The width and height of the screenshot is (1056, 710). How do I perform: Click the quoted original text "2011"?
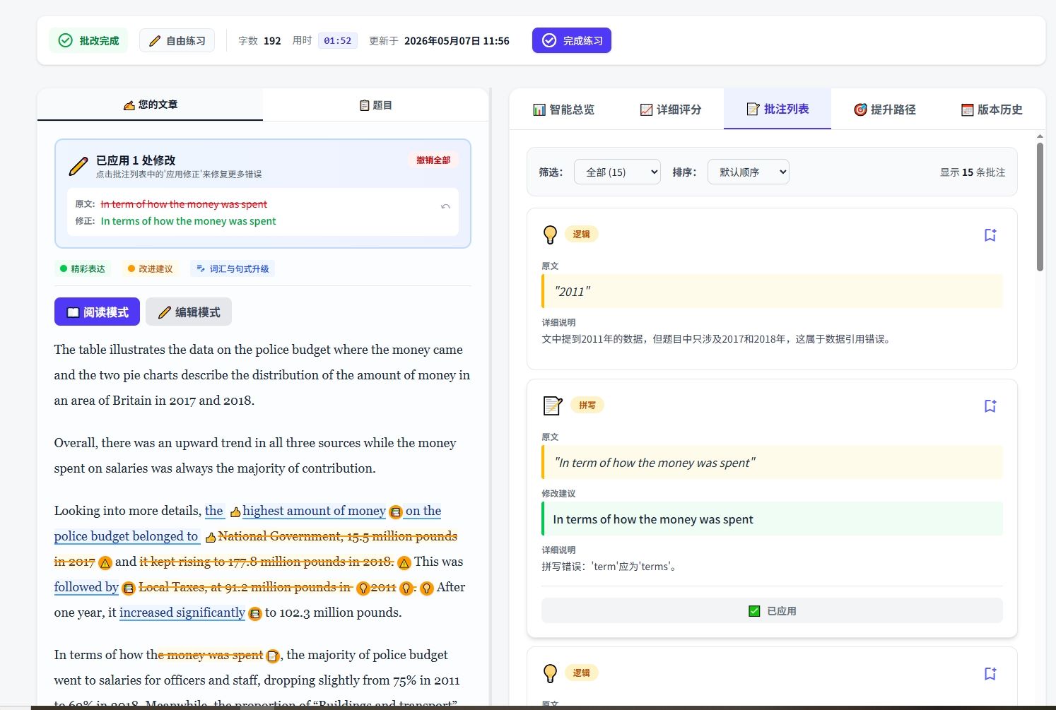pos(573,292)
